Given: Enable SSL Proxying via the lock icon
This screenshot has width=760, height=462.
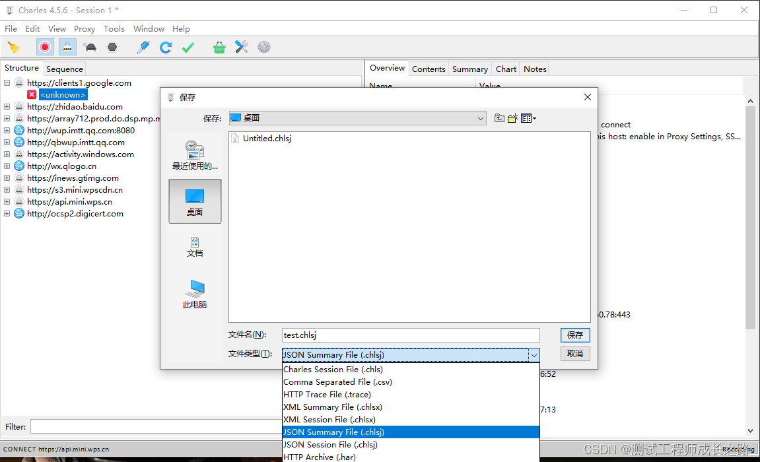Looking at the screenshot, I should 67,47.
